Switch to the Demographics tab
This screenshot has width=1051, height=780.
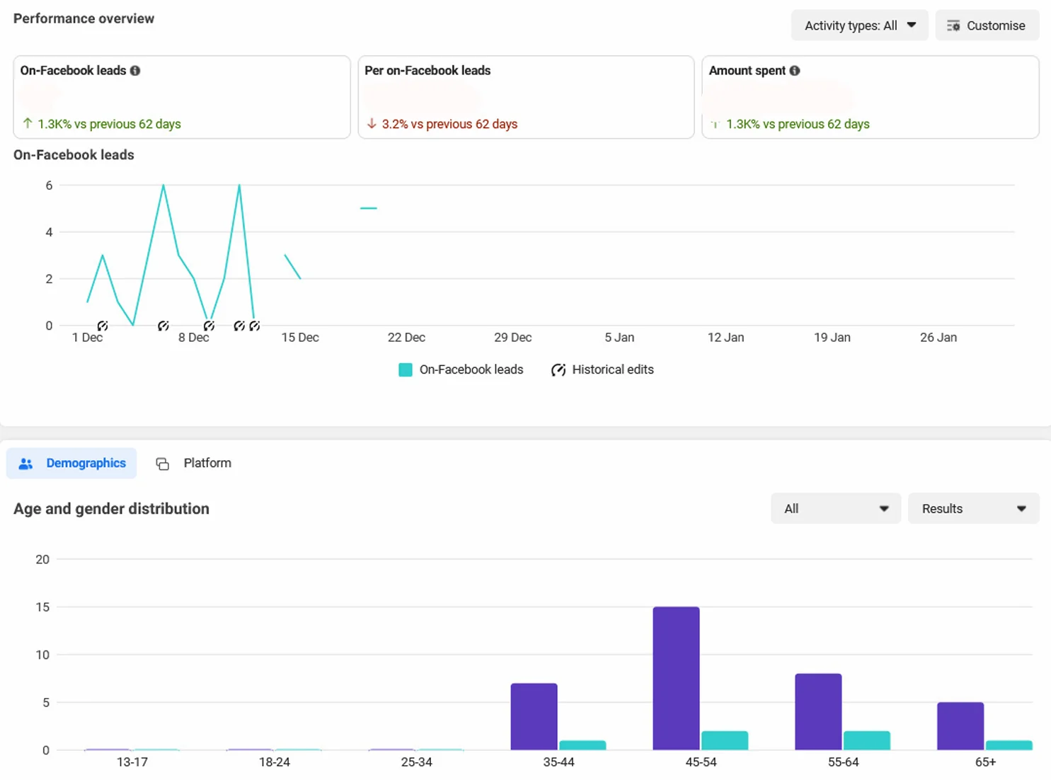71,464
